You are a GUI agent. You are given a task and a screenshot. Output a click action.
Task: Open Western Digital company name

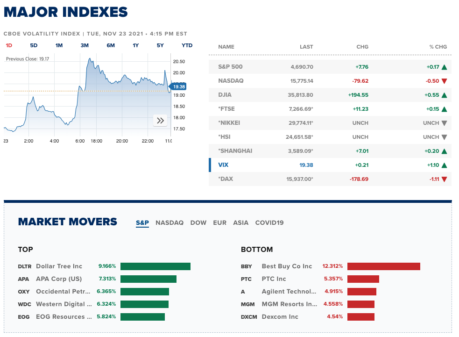coord(64,304)
